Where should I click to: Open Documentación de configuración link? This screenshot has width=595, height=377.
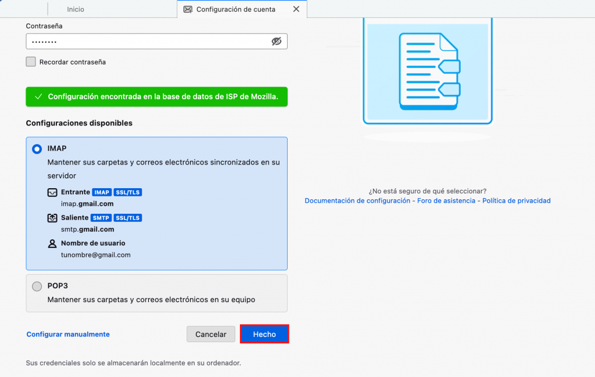tap(357, 200)
